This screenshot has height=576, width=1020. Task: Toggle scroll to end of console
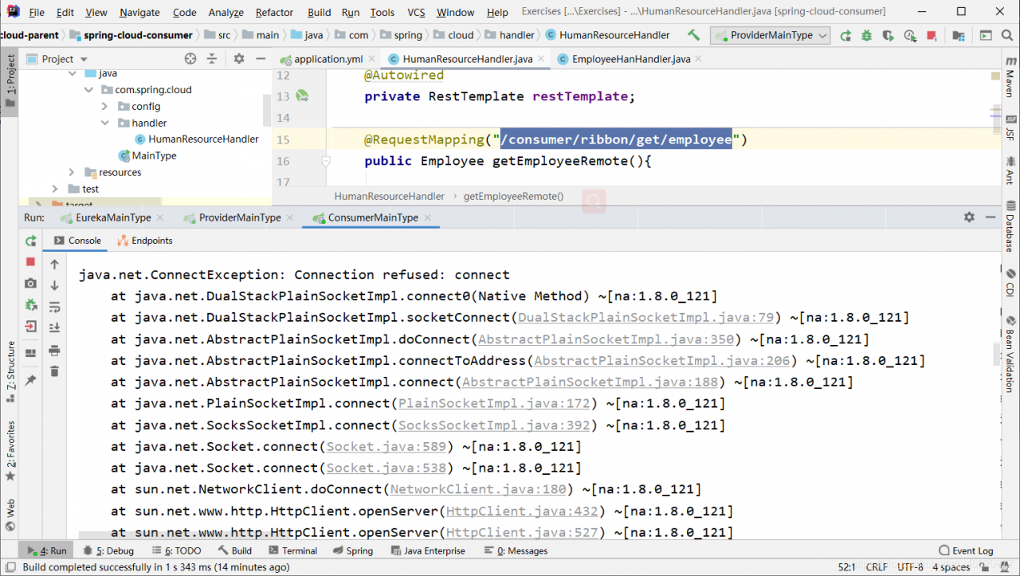pos(54,327)
